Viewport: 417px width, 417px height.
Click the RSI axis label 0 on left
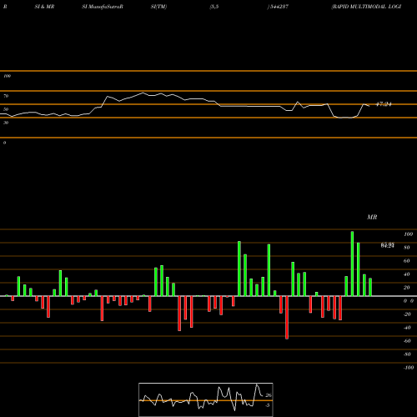point(4,143)
